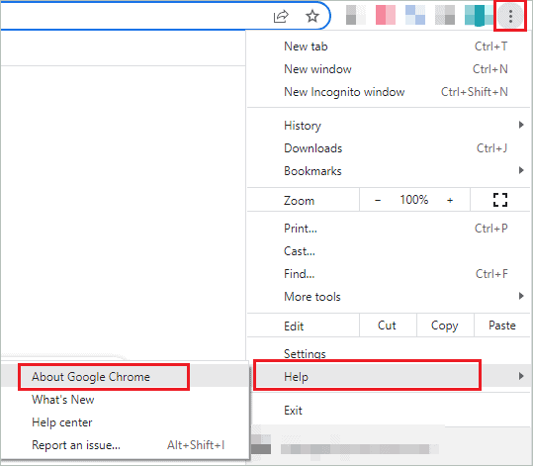Click the 100% zoom level value

[413, 200]
